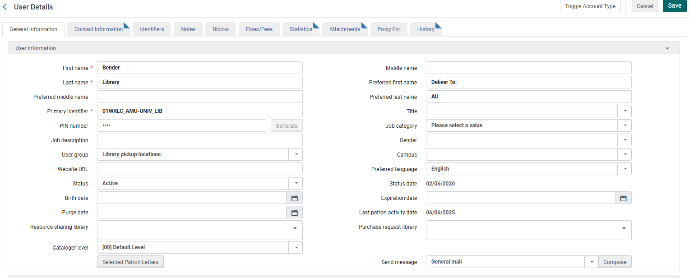Collapse the User Information section
689x278 pixels.
667,48
